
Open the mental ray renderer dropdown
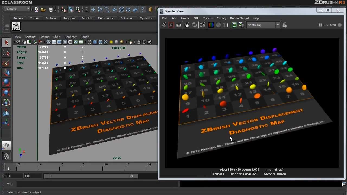click(263, 25)
